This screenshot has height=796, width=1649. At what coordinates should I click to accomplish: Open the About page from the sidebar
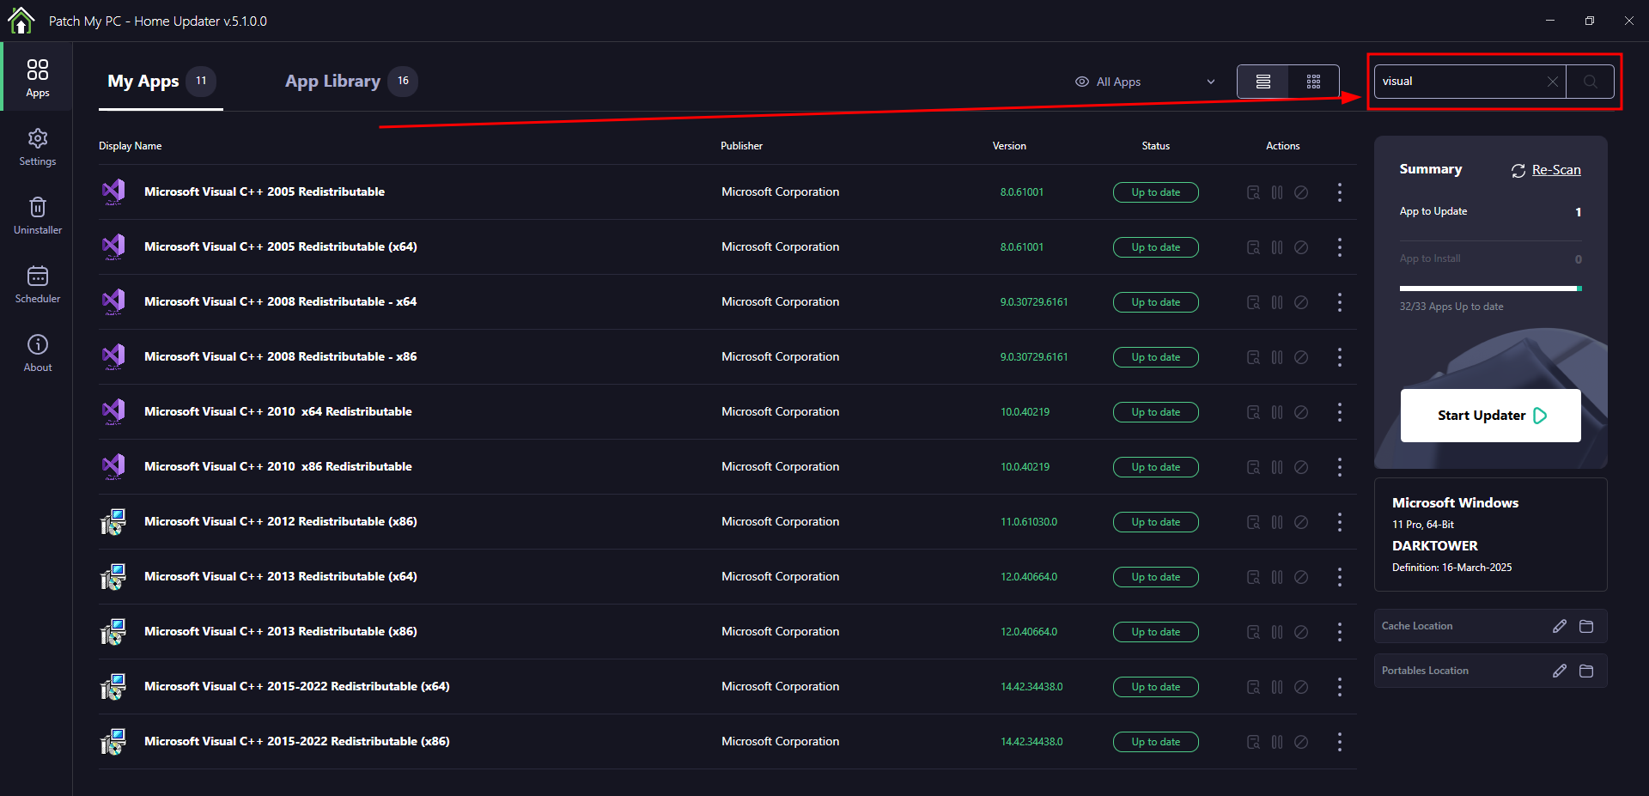click(37, 353)
